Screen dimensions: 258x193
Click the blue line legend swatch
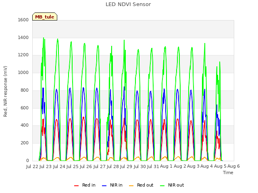(x=104, y=186)
